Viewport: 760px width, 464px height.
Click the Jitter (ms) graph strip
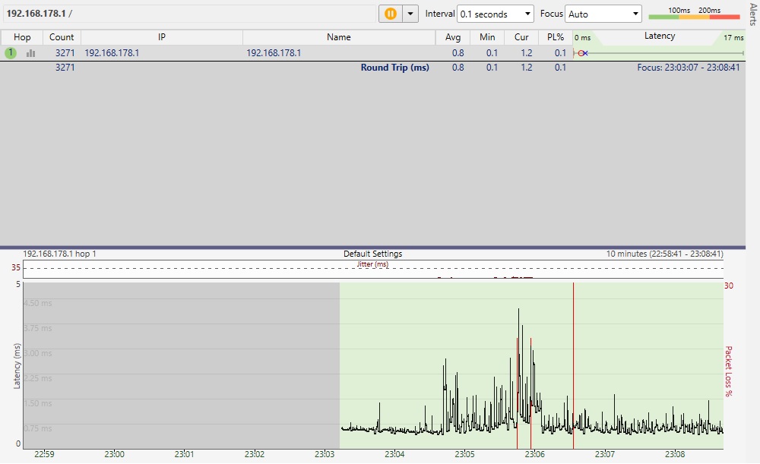pyautogui.click(x=373, y=269)
